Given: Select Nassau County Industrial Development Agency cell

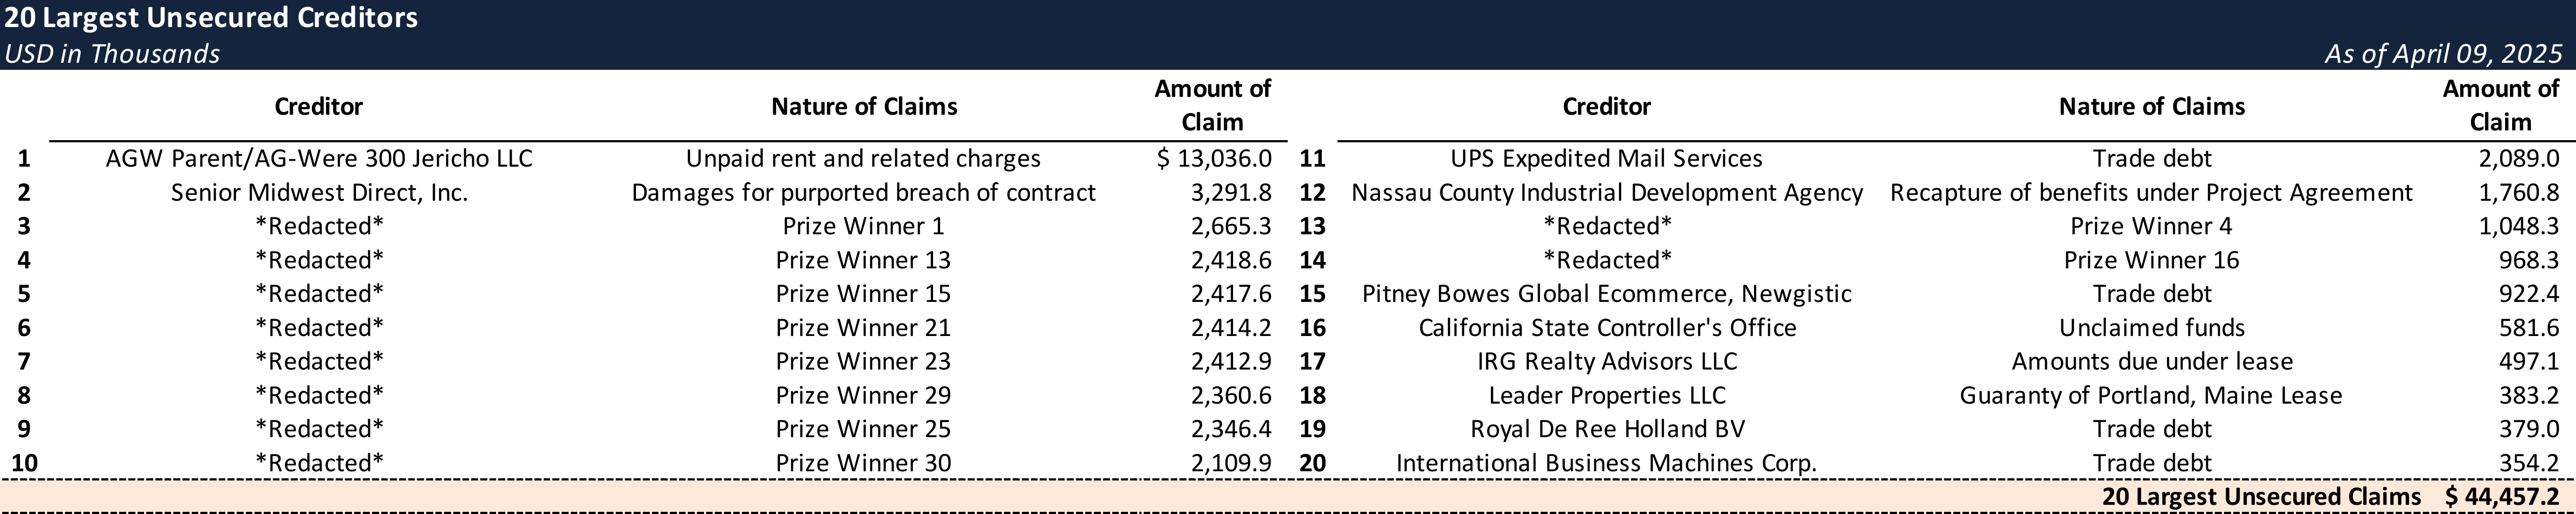Looking at the screenshot, I should [x=1606, y=192].
